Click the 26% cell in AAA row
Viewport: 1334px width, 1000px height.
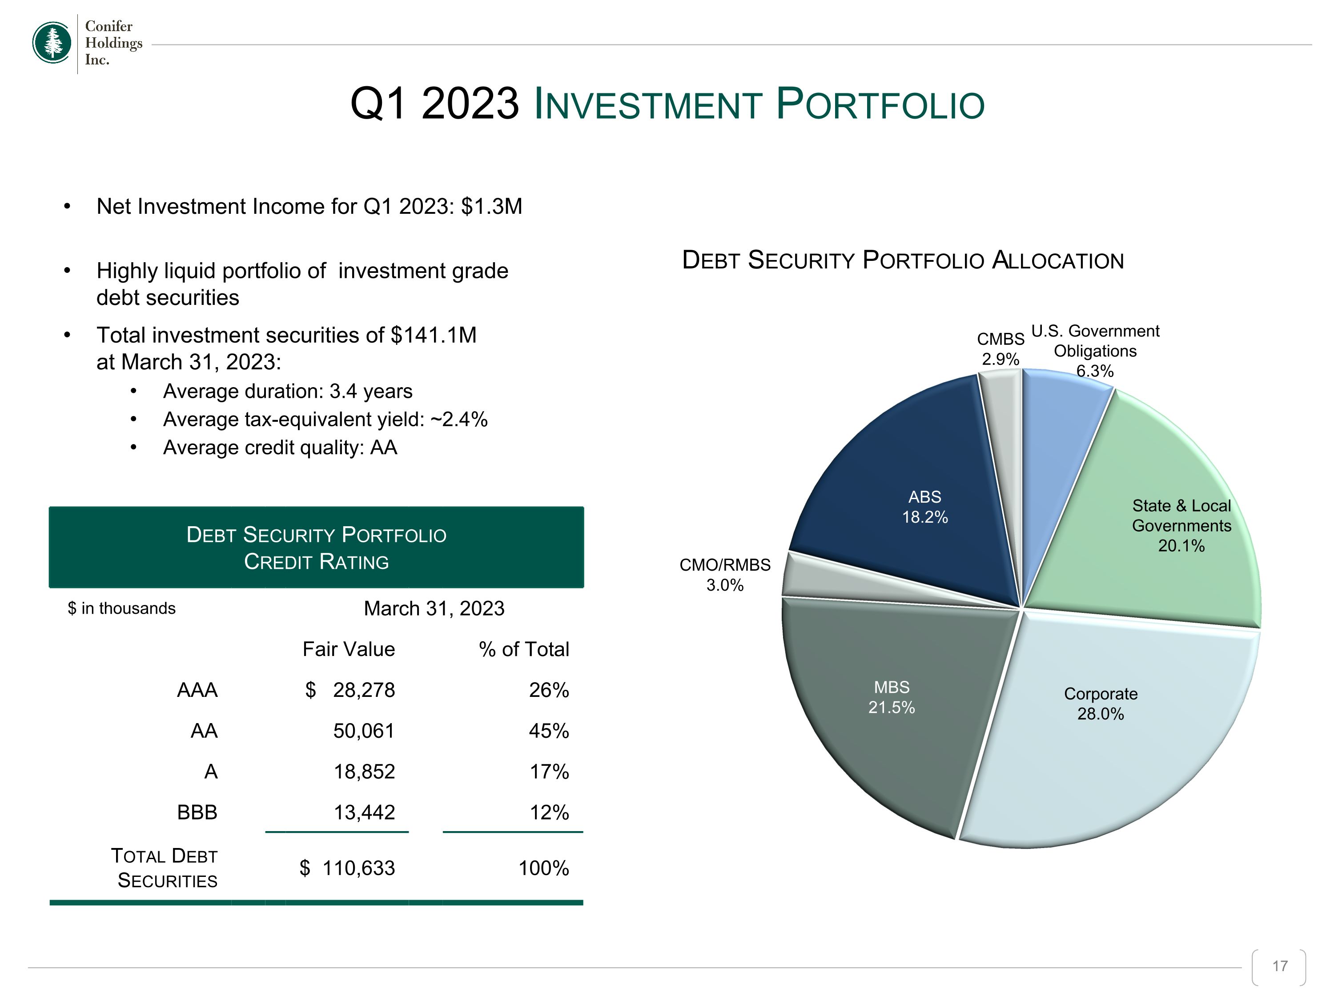(x=549, y=690)
